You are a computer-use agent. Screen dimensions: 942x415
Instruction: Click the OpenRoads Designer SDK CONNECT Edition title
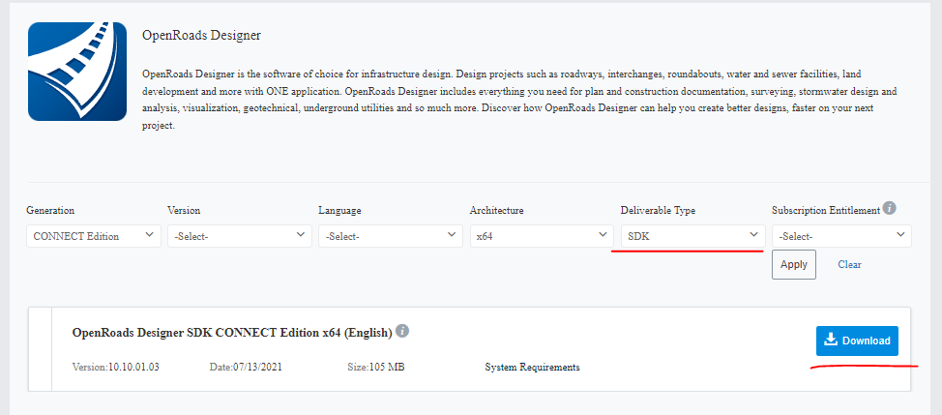point(232,333)
